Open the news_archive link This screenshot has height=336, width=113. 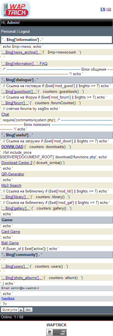[x=22, y=52]
